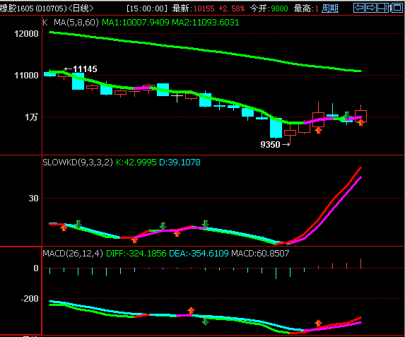Click the green down arrow in the MACD panel
405x337 pixels.
tap(206, 321)
